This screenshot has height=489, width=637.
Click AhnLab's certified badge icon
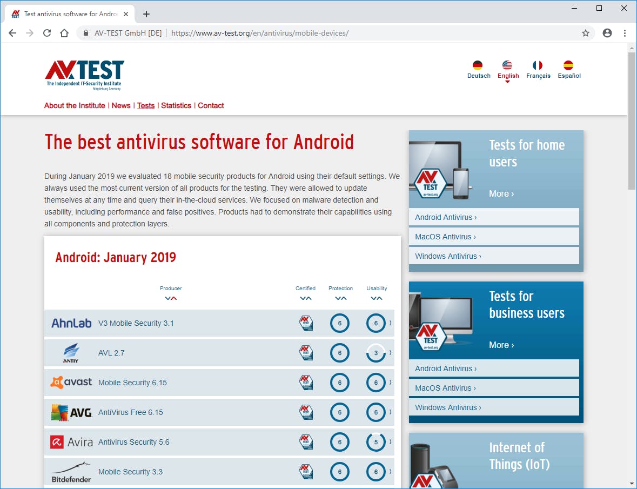coord(306,323)
